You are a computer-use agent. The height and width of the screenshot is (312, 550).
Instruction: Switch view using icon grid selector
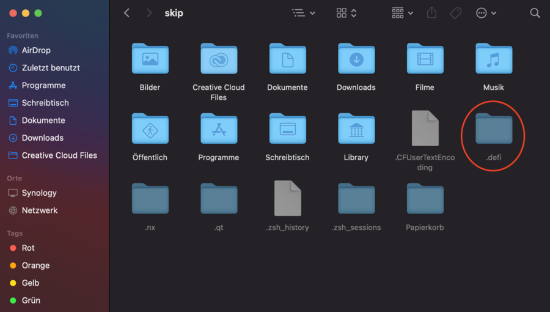[346, 13]
